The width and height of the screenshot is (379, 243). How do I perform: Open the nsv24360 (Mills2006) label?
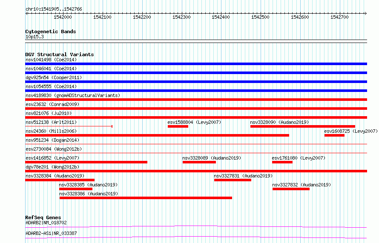point(51,131)
